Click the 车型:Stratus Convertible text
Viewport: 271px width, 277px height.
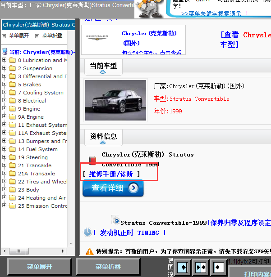tap(191, 98)
